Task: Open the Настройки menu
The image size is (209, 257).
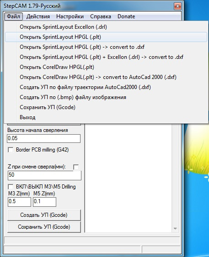Action: tap(70, 16)
